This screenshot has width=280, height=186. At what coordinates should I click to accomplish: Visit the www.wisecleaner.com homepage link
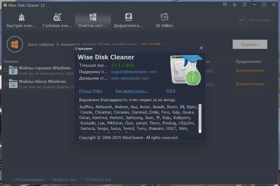[130, 78]
